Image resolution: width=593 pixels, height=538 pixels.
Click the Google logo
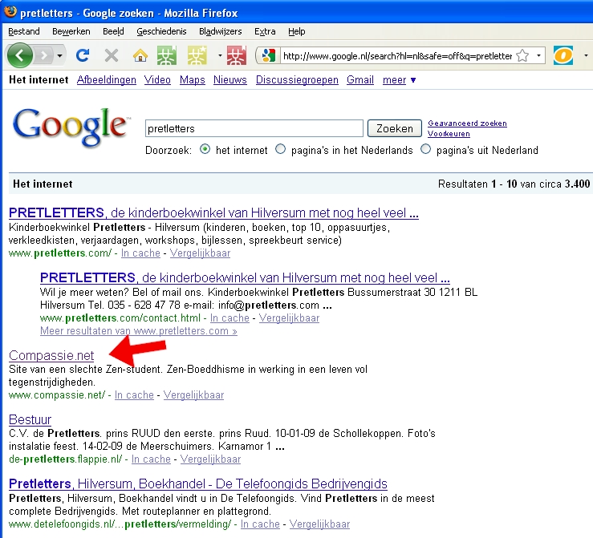point(71,127)
